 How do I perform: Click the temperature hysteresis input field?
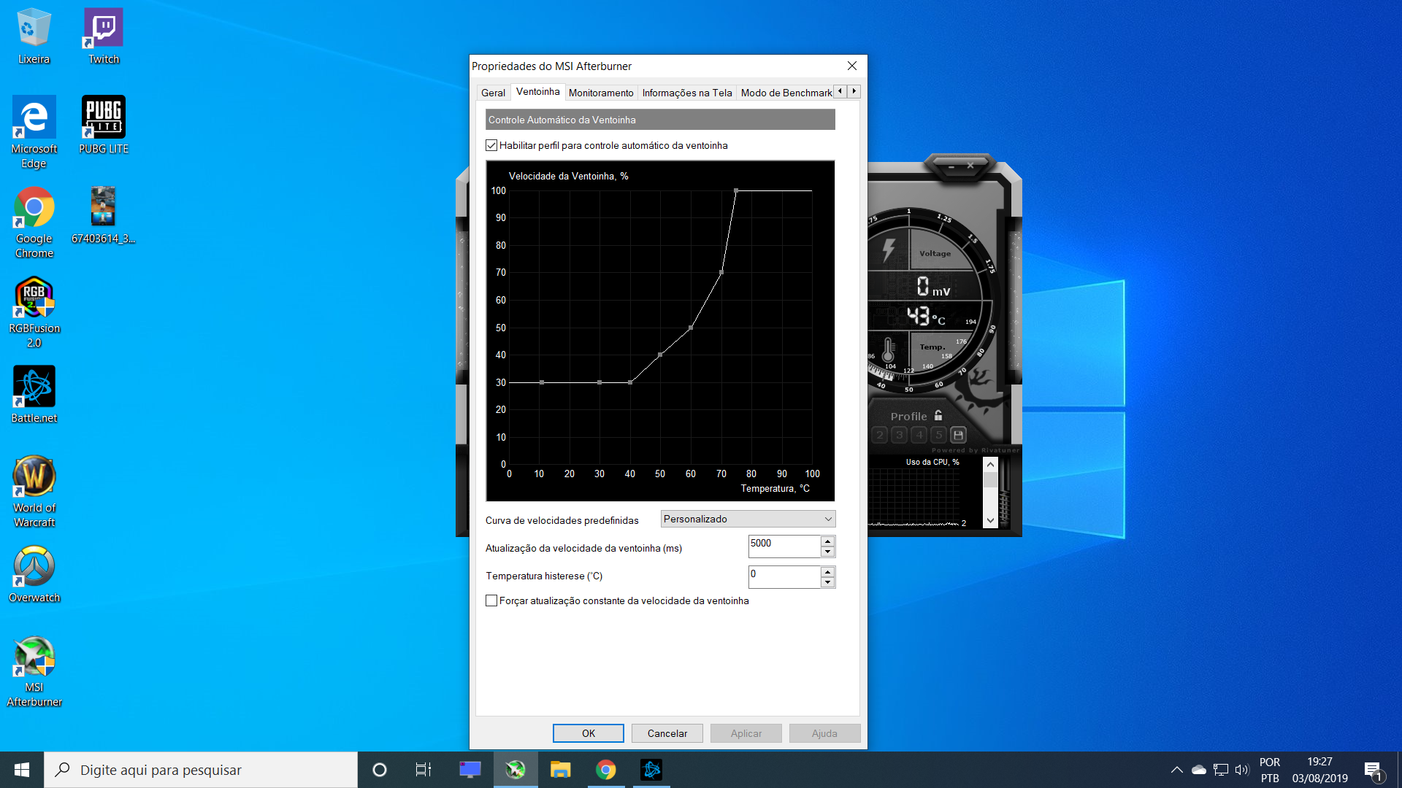(x=784, y=577)
